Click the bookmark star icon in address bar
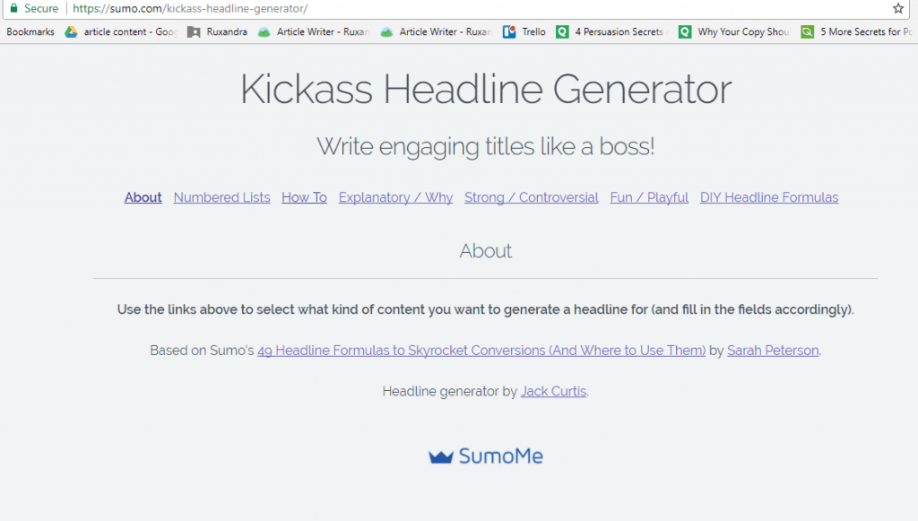 (x=898, y=9)
